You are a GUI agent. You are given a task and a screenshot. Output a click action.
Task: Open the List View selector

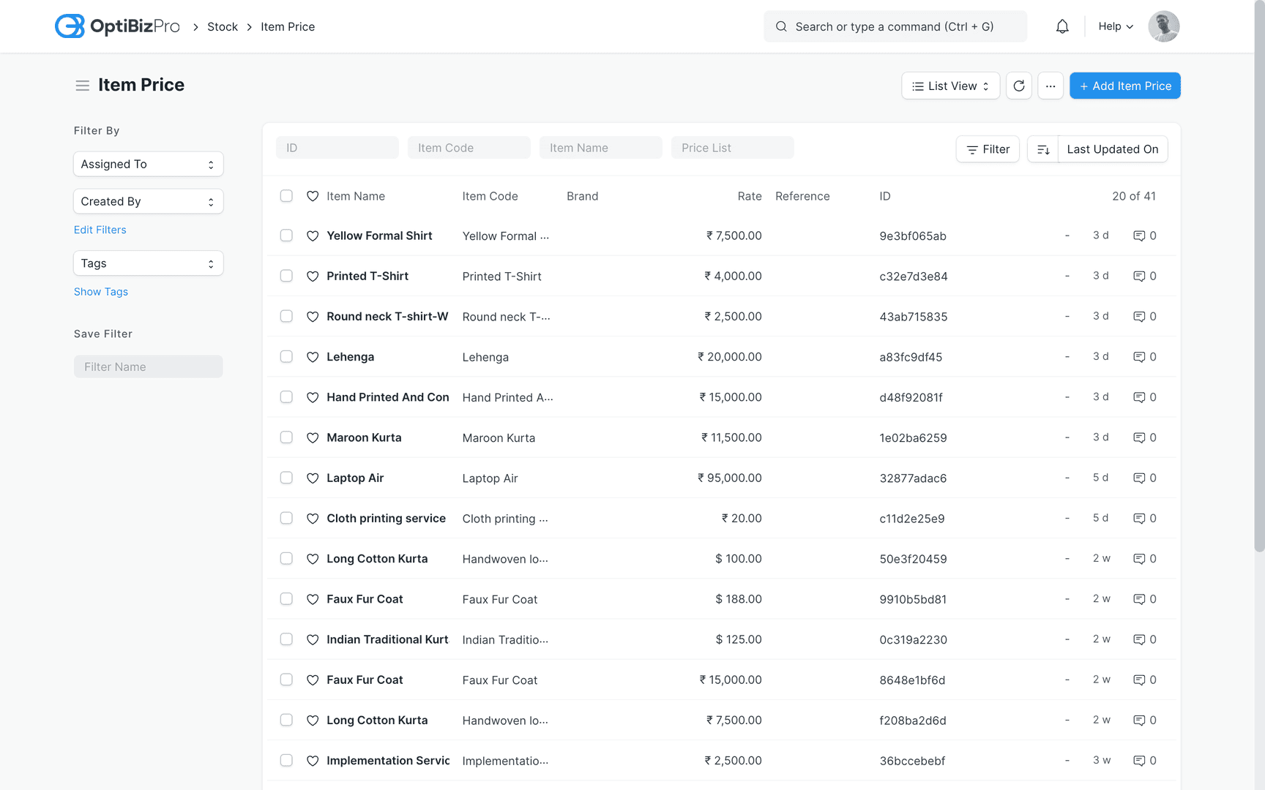(x=950, y=86)
